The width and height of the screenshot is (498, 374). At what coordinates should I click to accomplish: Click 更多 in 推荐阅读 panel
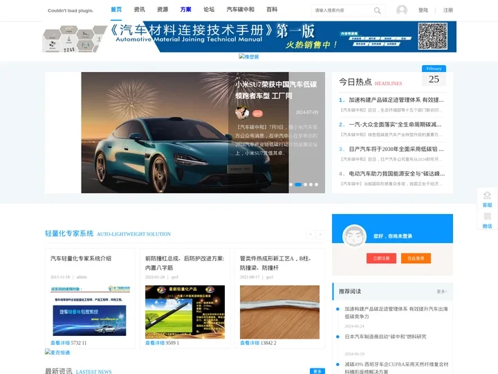[x=442, y=292]
